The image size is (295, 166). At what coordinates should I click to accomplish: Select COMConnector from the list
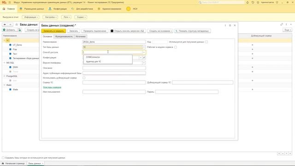pos(108,57)
